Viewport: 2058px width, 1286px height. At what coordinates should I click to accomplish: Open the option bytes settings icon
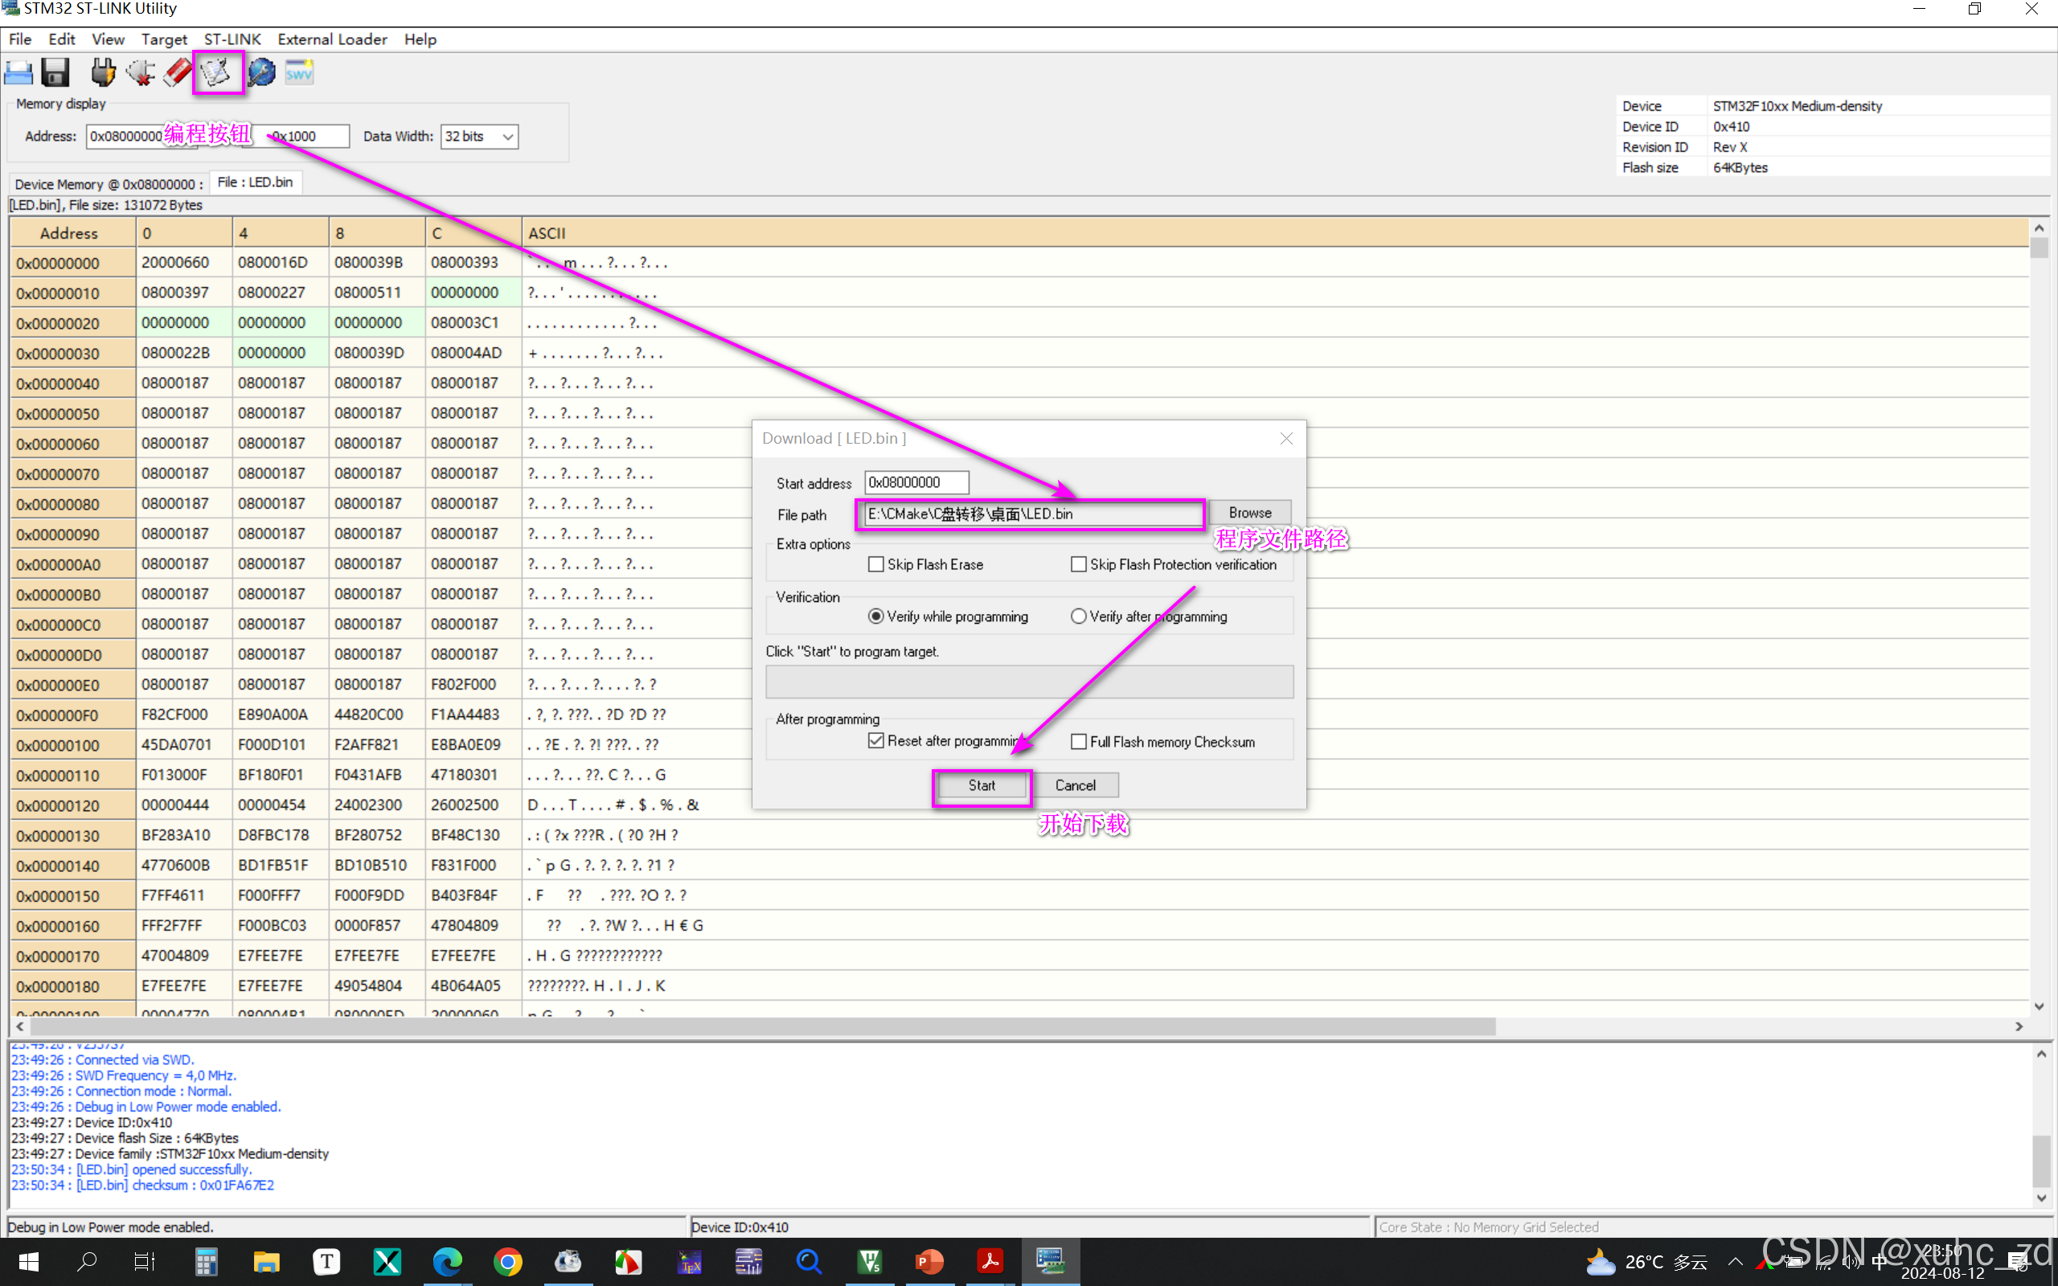pos(261,73)
